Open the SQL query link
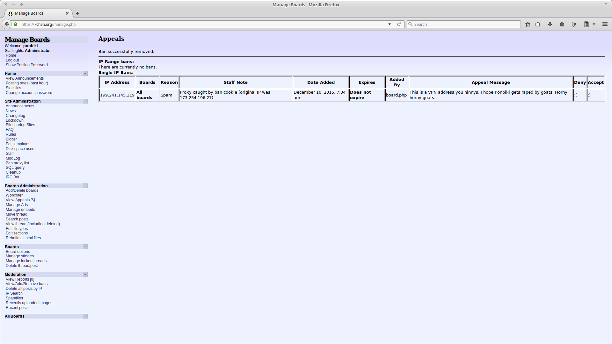Screen dimensions: 612x344 pos(15,168)
